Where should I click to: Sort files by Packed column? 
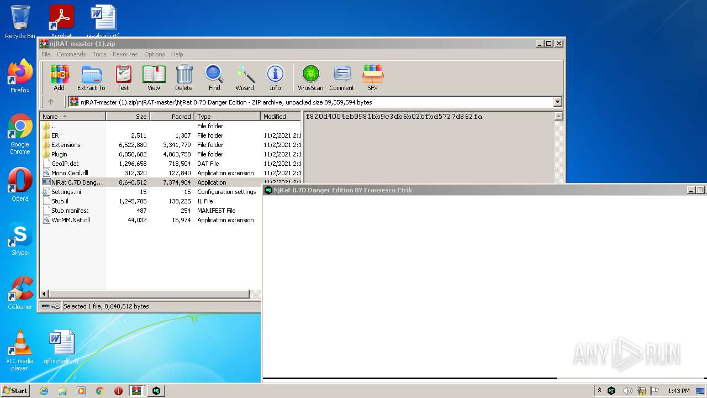pos(172,117)
